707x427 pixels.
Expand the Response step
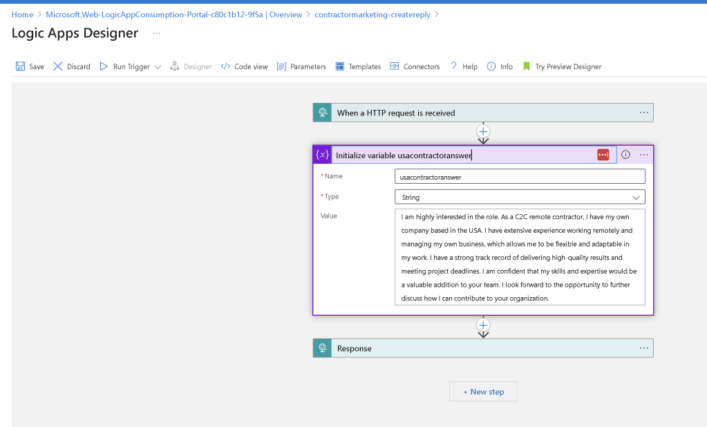tap(483, 348)
